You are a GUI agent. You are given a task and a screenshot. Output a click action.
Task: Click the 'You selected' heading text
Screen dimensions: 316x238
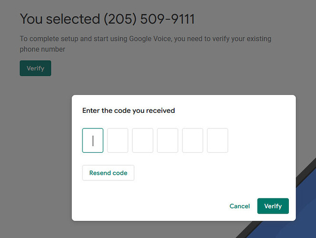60,19
